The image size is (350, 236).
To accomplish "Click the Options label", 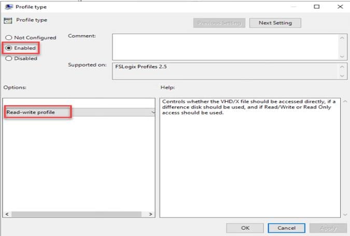I will (x=15, y=87).
